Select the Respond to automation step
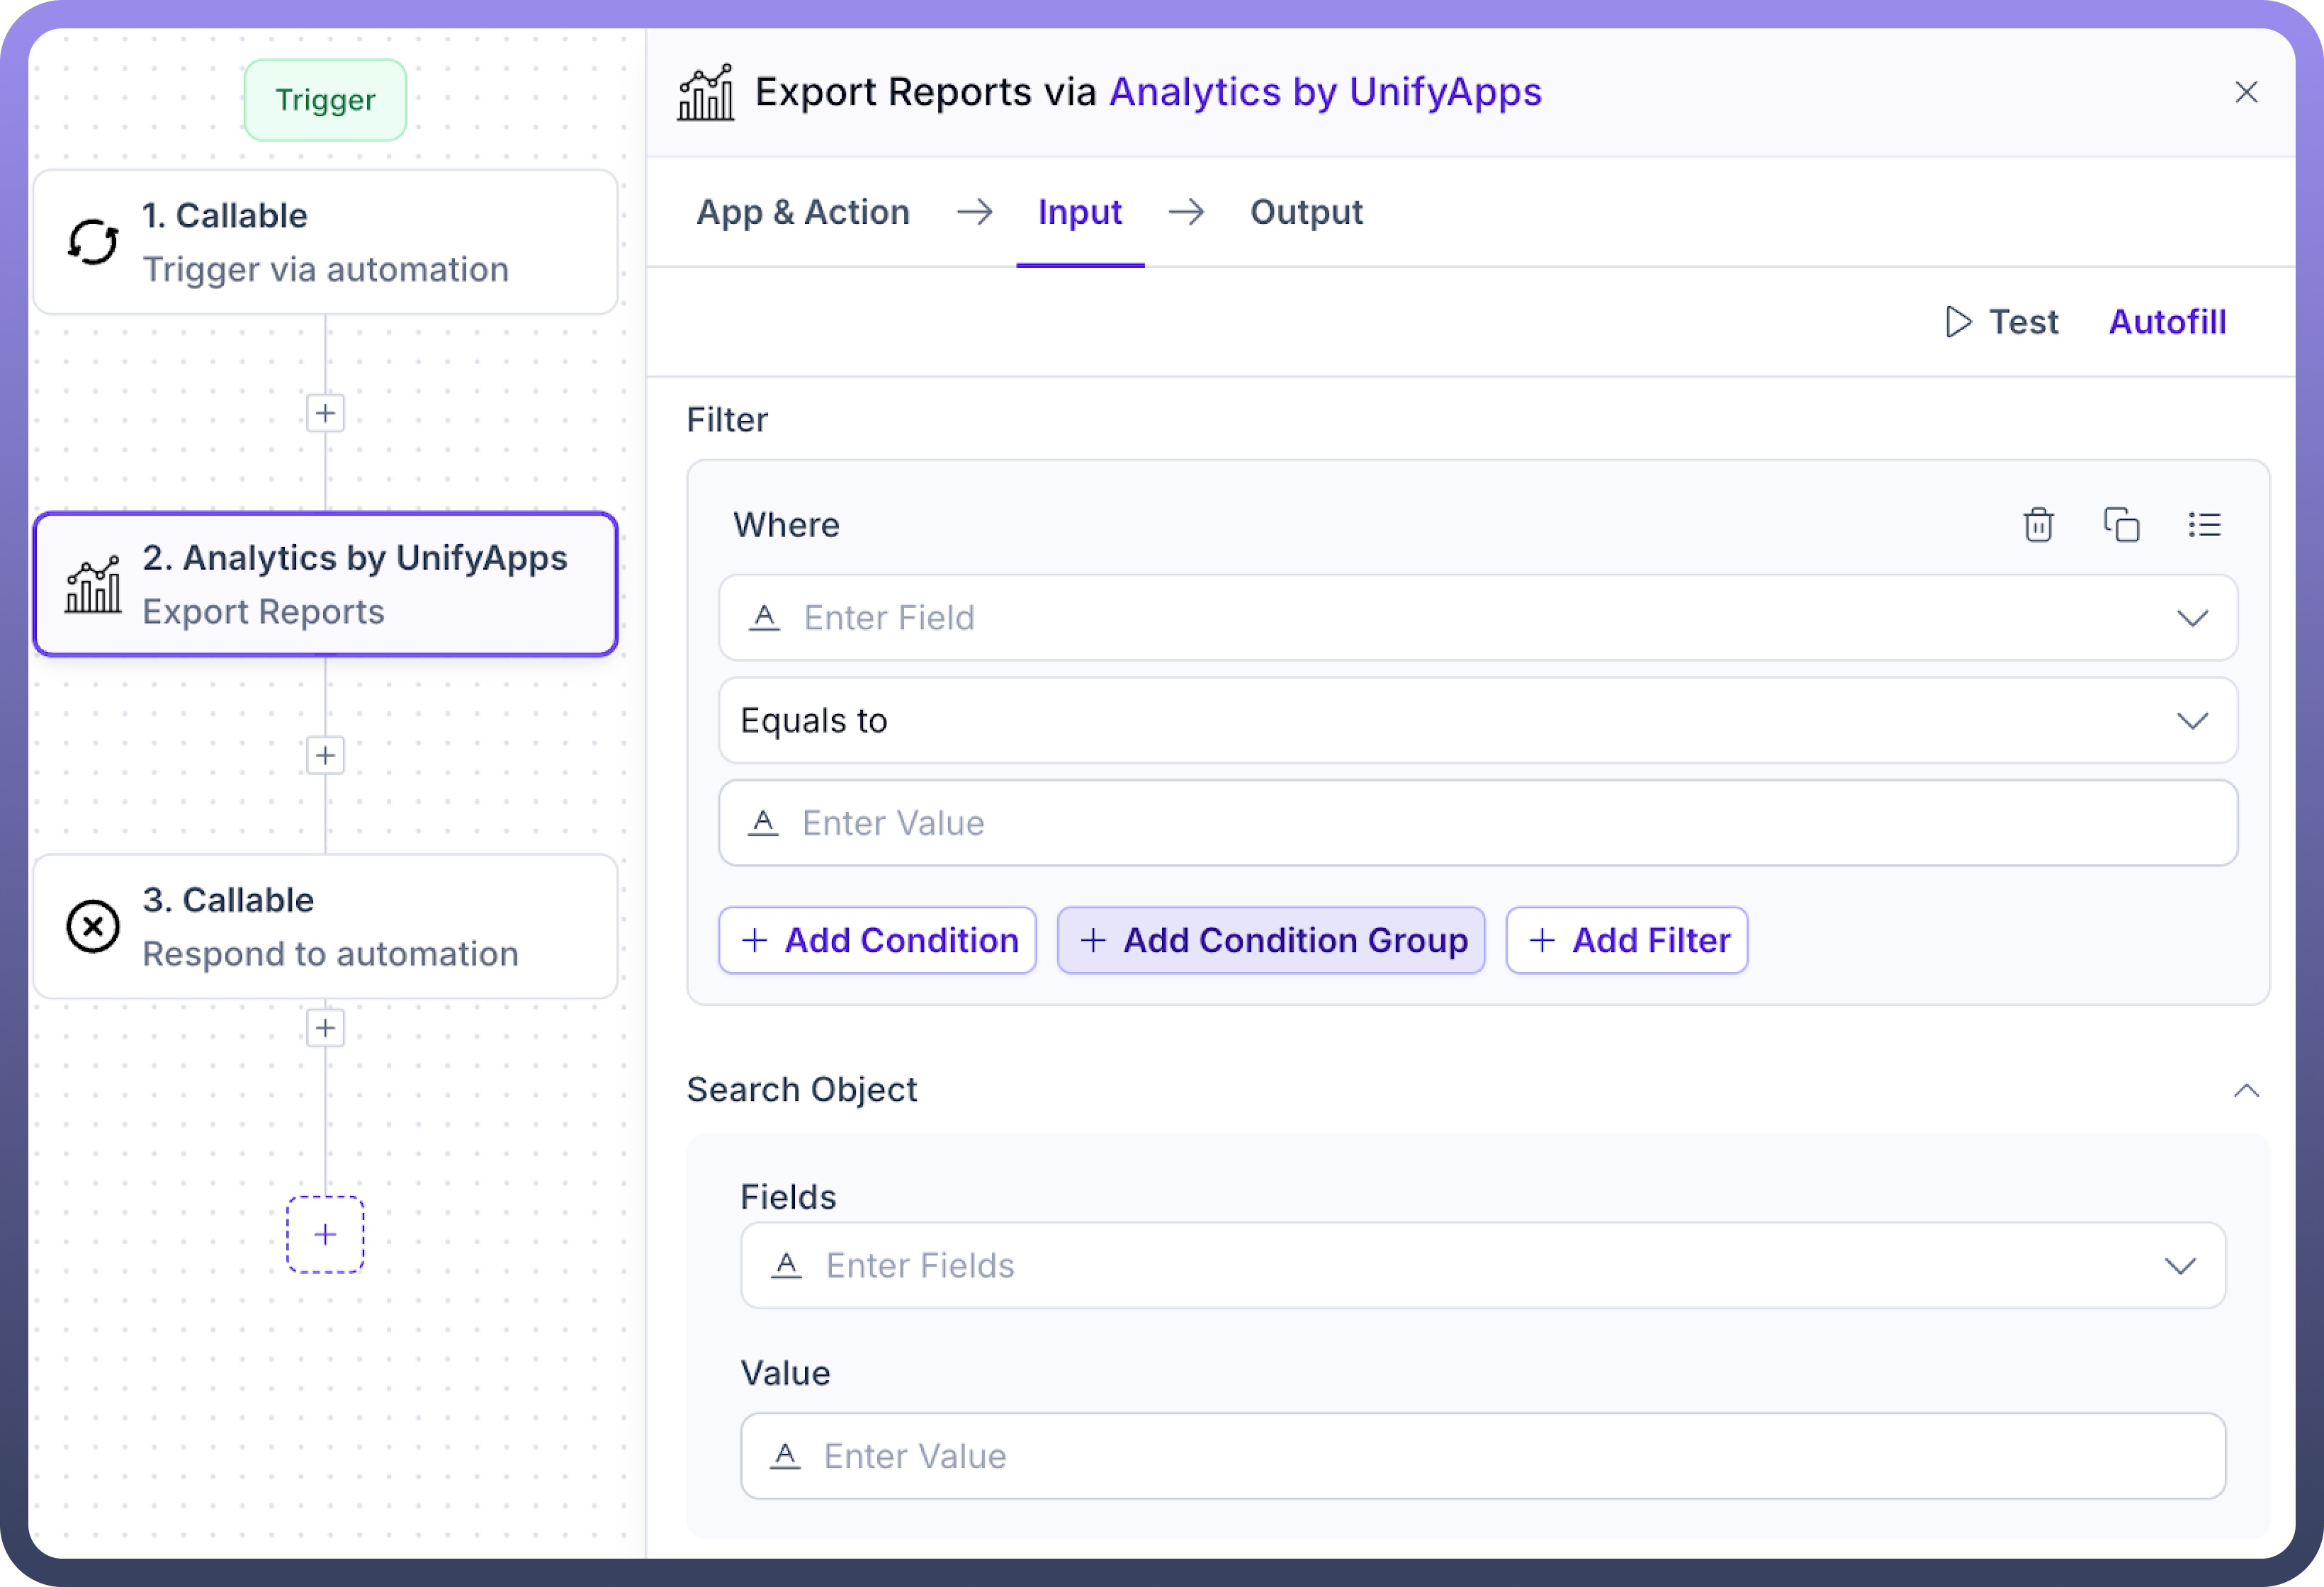Screen dimensions: 2324x1587 click(325, 926)
